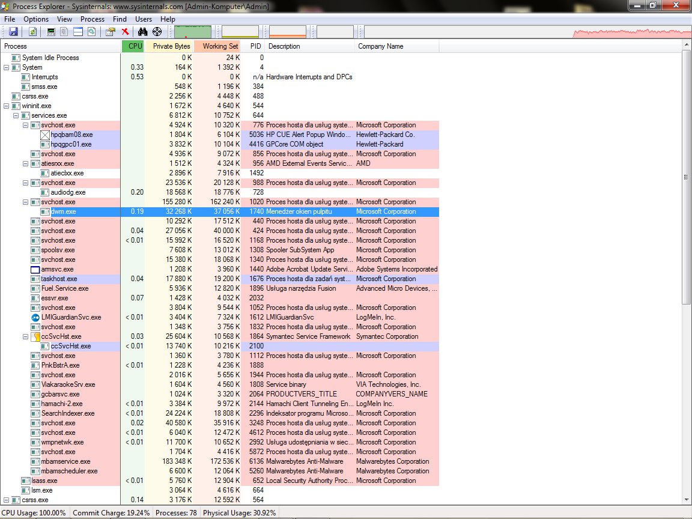Open the File menu

(x=10, y=19)
